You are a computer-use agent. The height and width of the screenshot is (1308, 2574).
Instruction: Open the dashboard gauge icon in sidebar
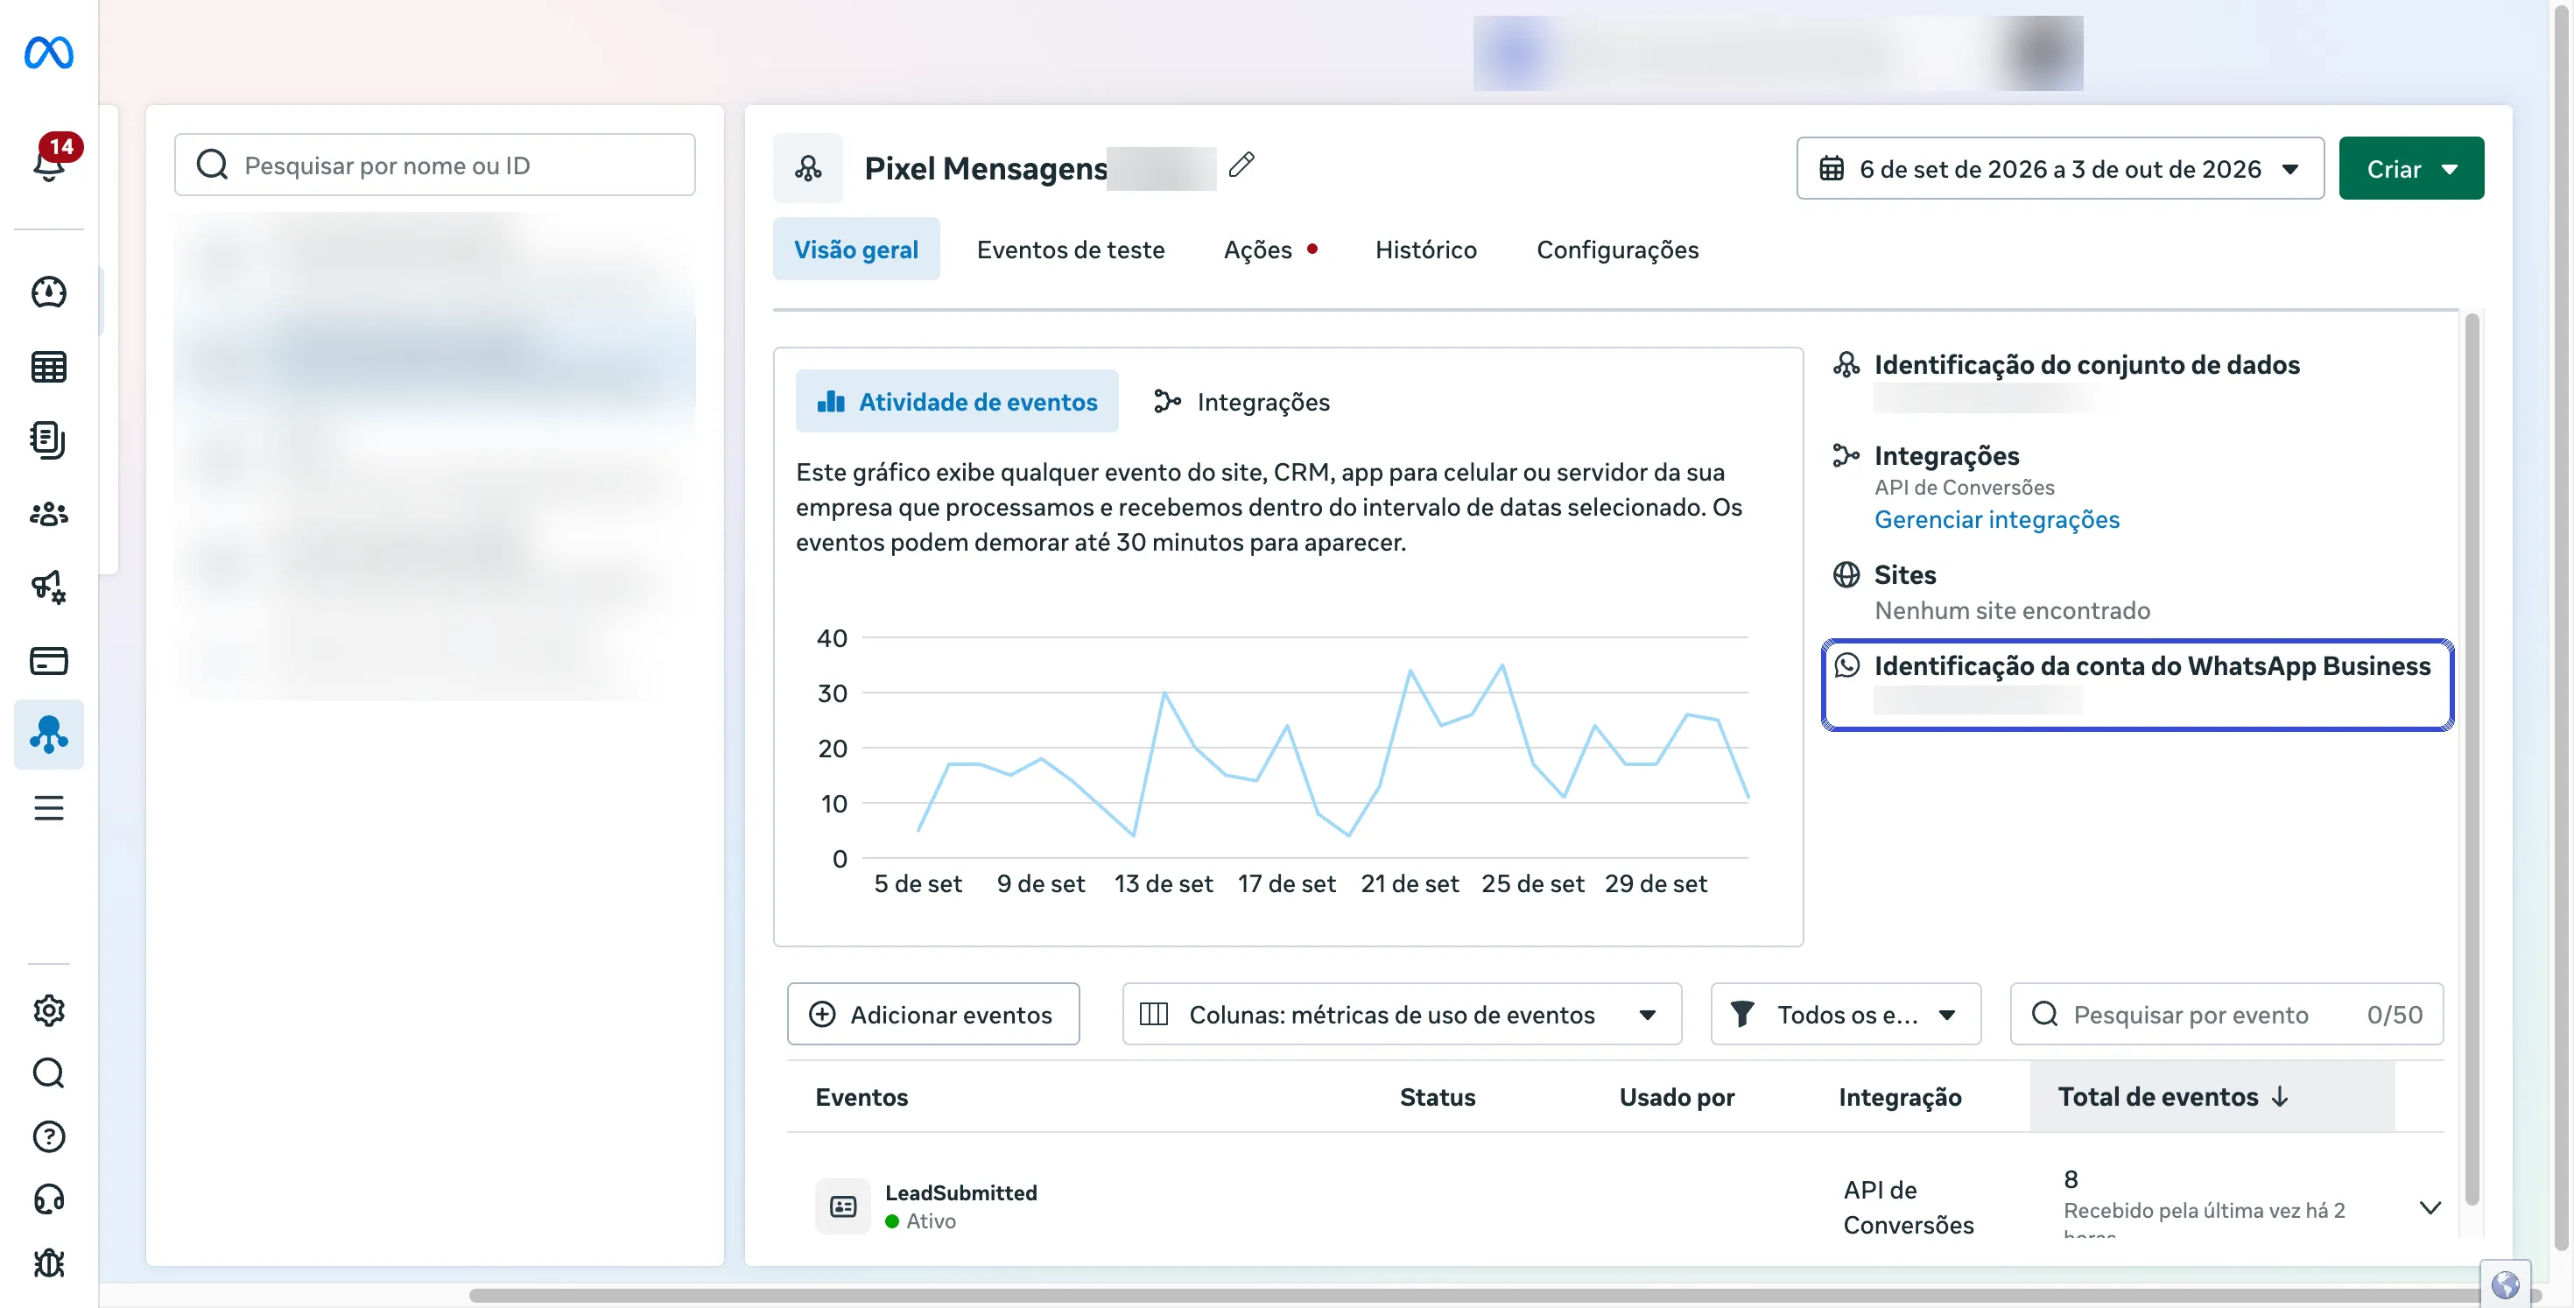click(48, 292)
